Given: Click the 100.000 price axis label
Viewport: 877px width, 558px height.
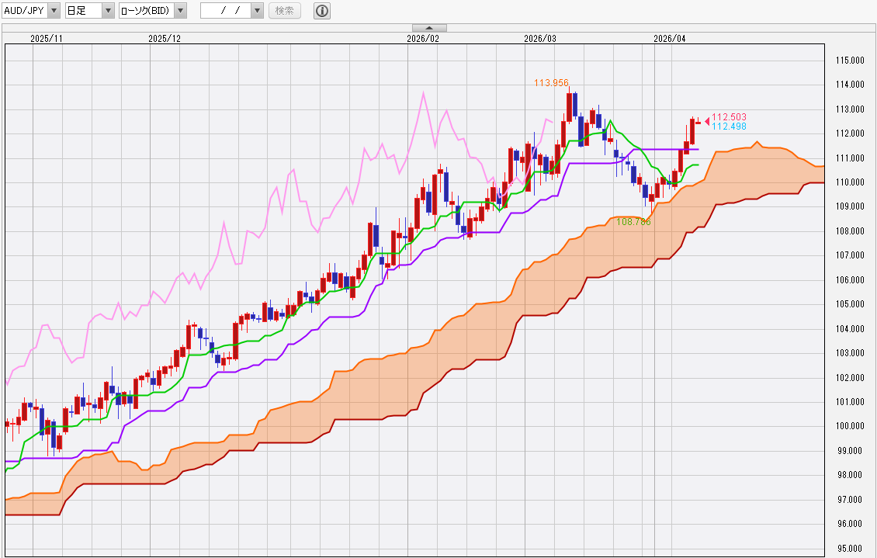Looking at the screenshot, I should pyautogui.click(x=850, y=426).
